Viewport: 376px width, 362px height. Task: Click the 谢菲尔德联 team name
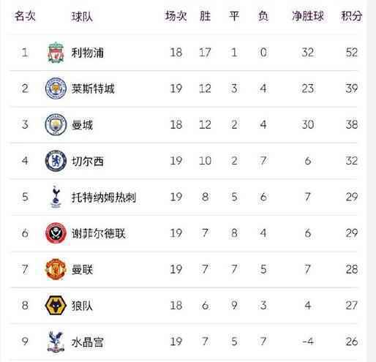click(x=98, y=233)
